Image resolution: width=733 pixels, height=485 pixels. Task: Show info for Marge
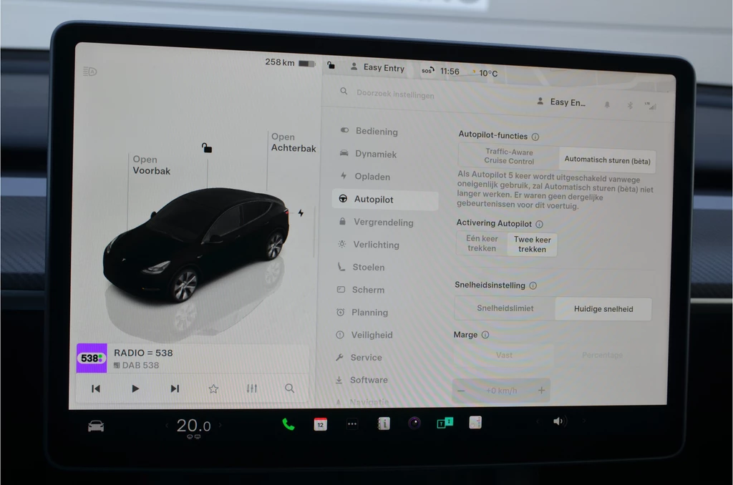tap(485, 335)
